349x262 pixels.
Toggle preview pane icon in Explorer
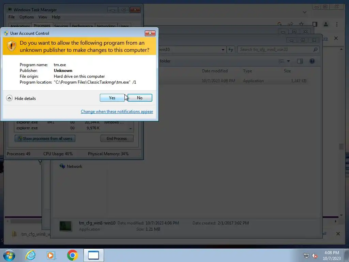click(x=300, y=61)
